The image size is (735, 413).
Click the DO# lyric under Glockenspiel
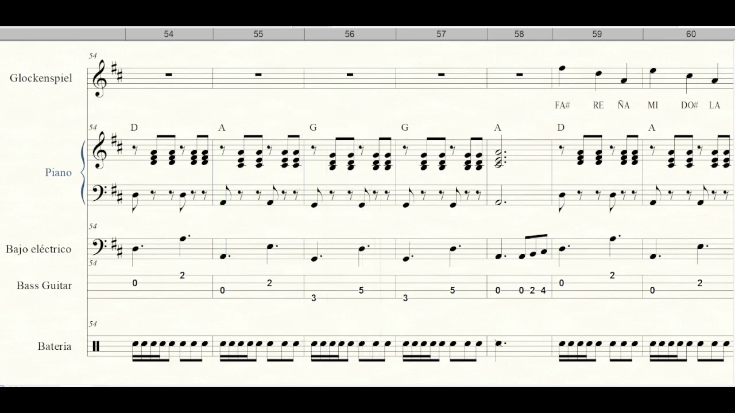coord(689,105)
